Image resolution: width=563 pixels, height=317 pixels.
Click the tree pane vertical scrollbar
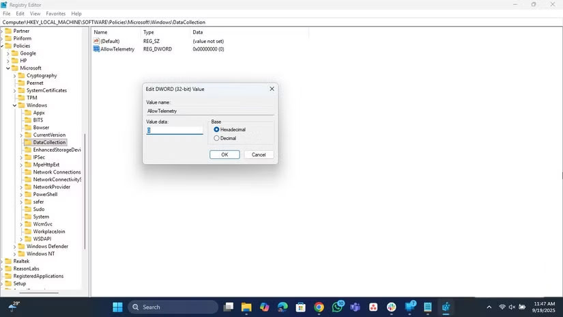click(85, 191)
